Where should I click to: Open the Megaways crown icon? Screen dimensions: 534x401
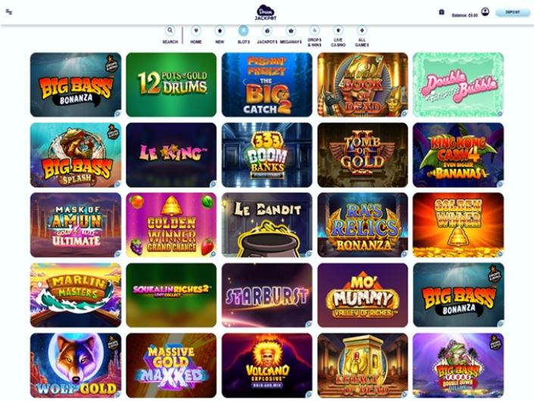[x=291, y=30]
